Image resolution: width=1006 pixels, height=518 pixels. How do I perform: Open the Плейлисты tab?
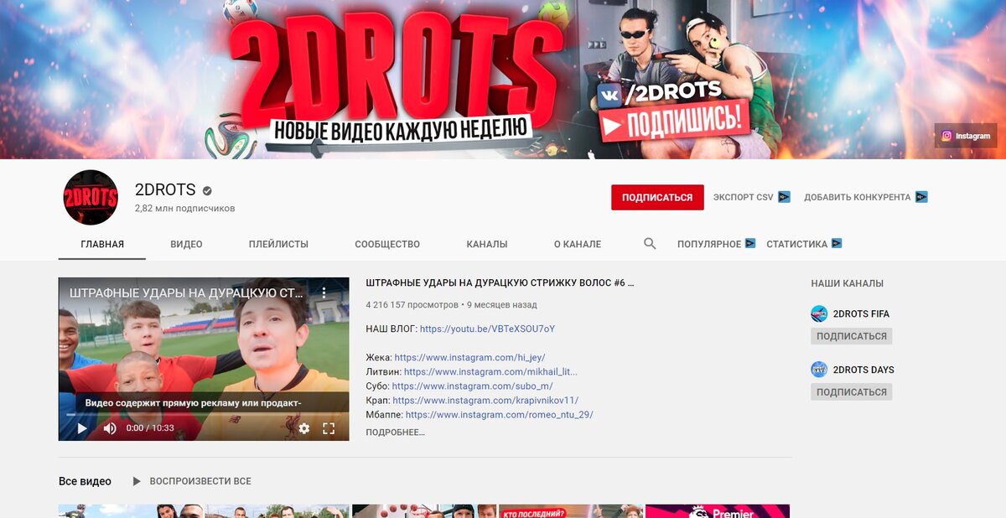tap(278, 244)
